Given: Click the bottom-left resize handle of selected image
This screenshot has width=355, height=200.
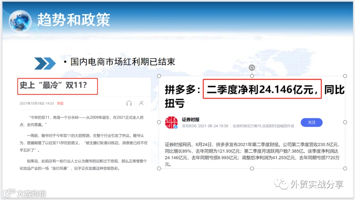Looking at the screenshot, I should 159,168.
